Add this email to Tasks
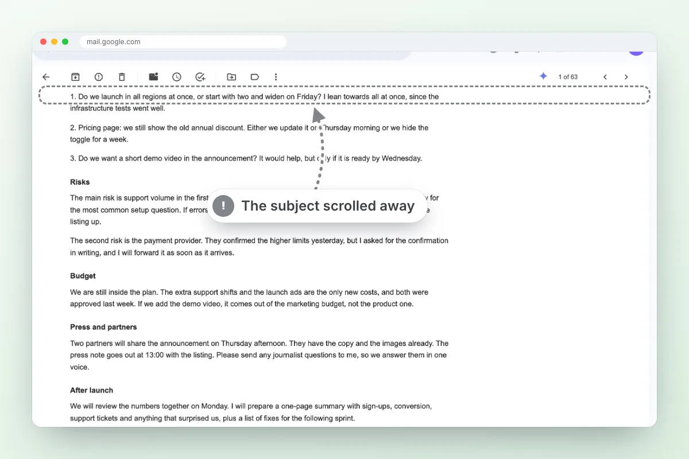This screenshot has height=459, width=689. pyautogui.click(x=200, y=77)
